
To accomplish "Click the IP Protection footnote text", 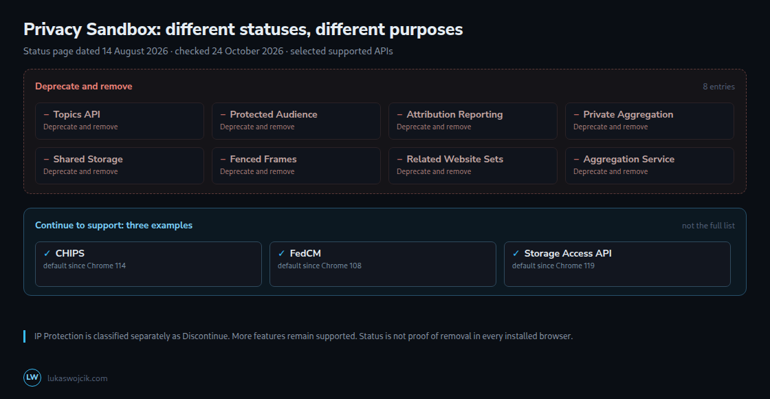I will (303, 336).
